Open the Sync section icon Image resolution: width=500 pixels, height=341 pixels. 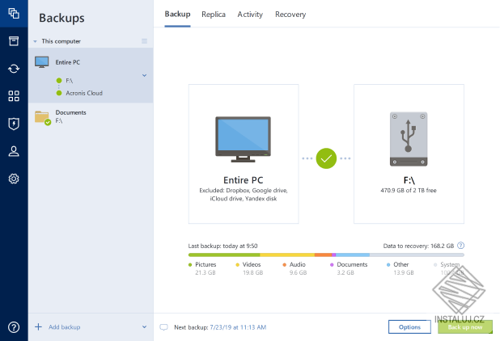tap(14, 69)
